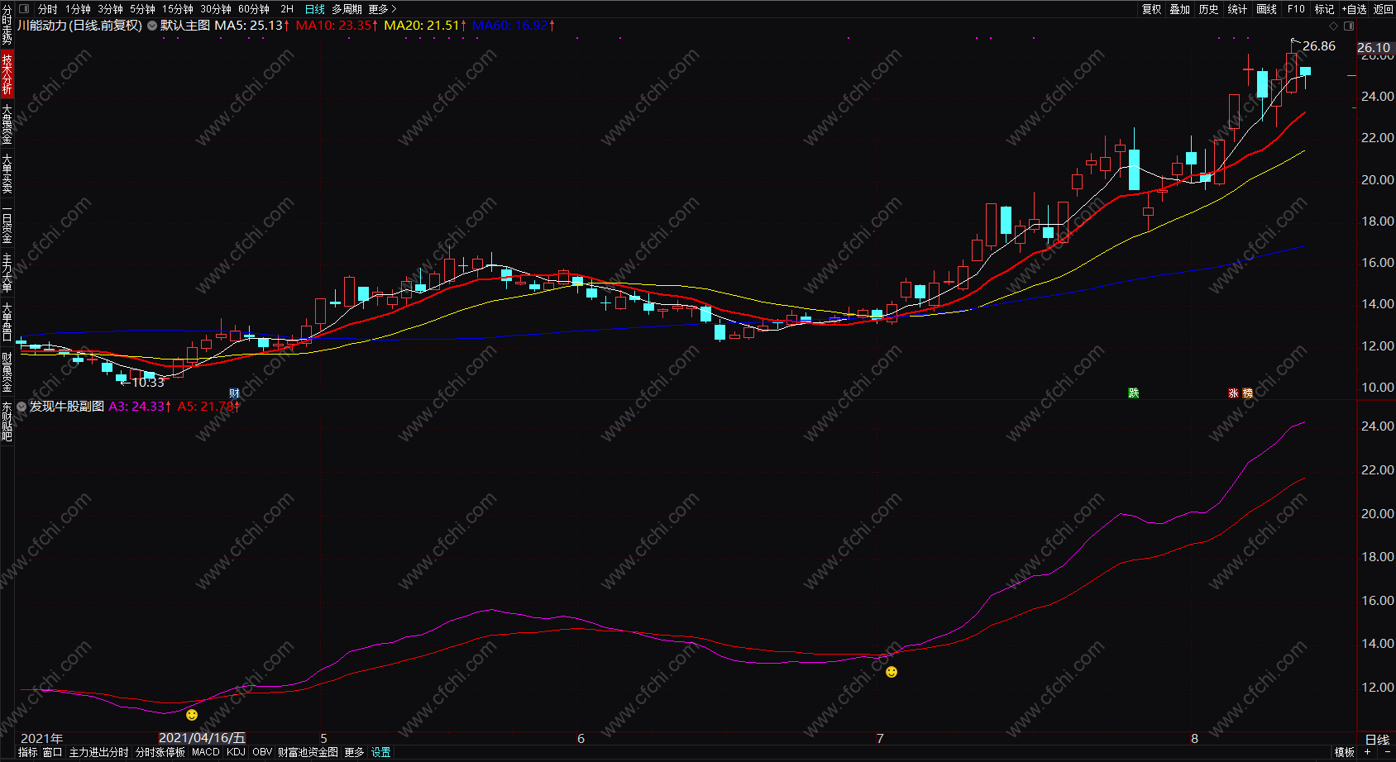This screenshot has height=762, width=1396.
Task: Select the 60分钟 period
Action: (x=254, y=9)
